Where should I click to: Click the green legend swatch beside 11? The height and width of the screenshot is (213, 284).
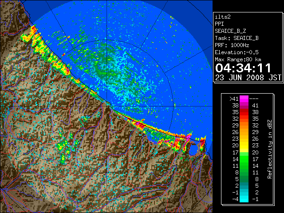click(244, 166)
